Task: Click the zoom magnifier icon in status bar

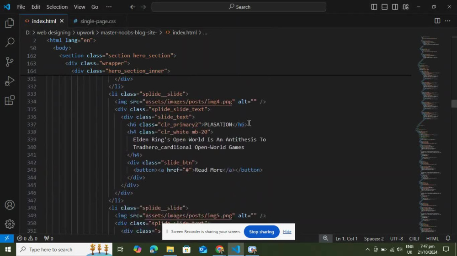Action: click(325, 238)
